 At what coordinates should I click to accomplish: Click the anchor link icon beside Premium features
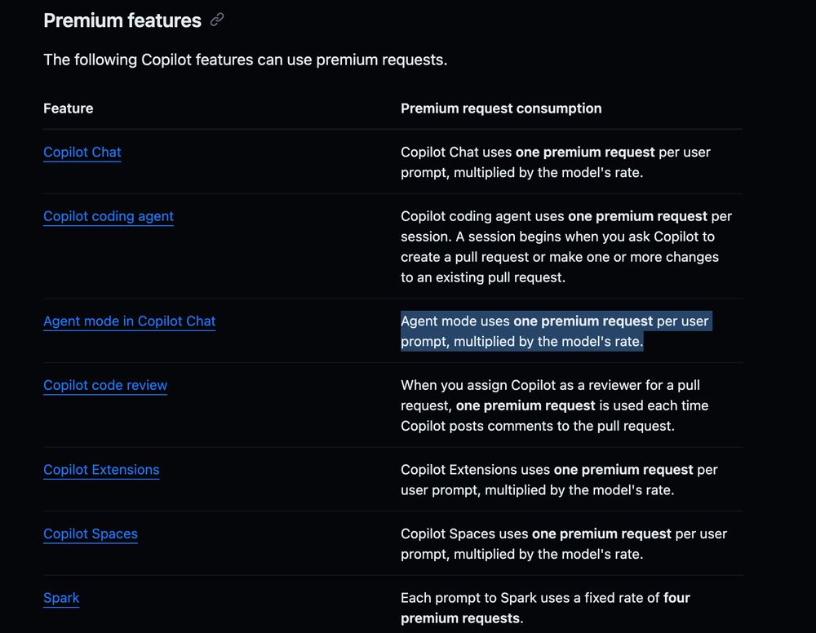point(217,20)
